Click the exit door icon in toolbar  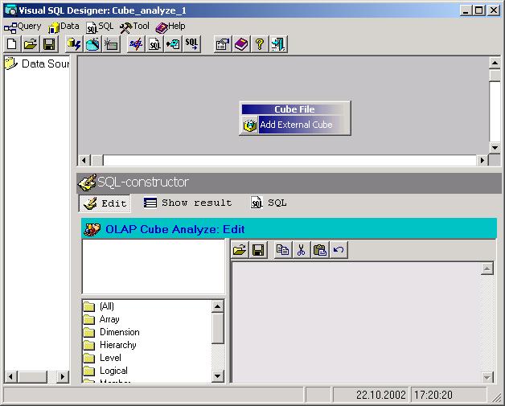coord(278,44)
